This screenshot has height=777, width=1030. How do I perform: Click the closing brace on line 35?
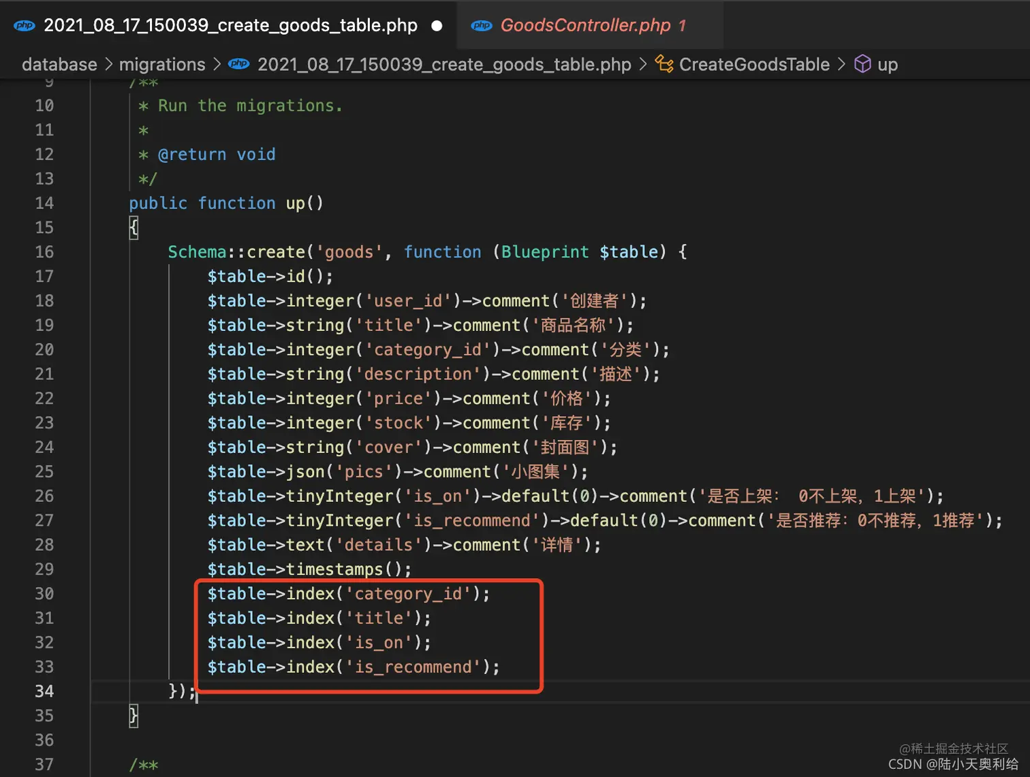coord(134,716)
